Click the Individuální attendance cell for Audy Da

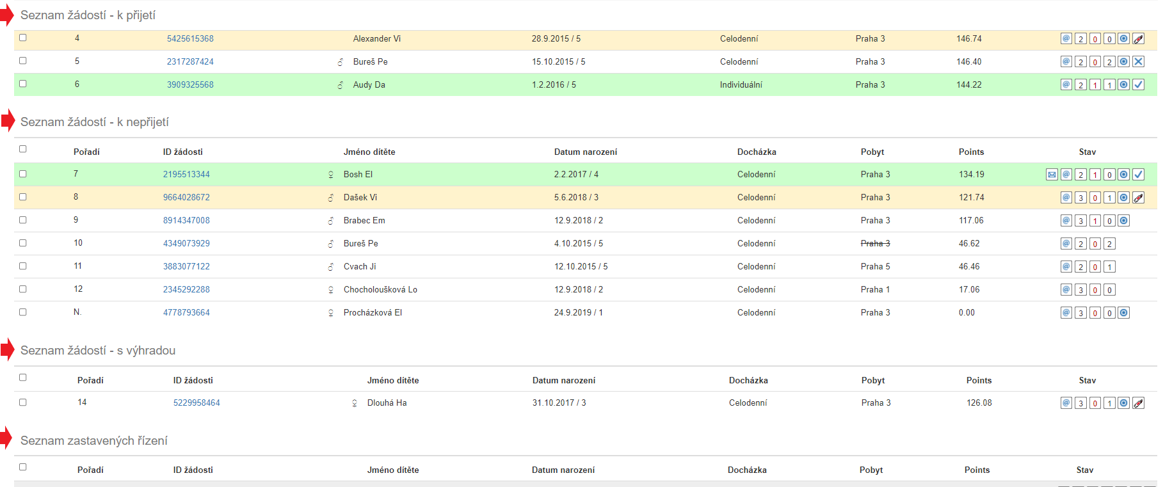tap(741, 84)
